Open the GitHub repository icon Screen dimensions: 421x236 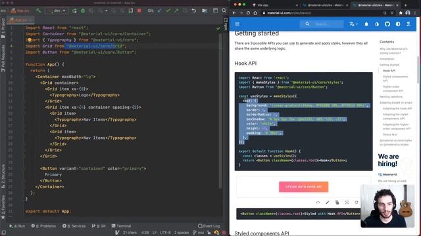tap(387, 24)
